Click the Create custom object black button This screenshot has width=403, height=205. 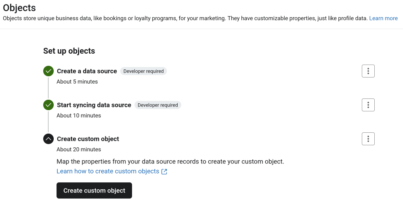point(94,190)
